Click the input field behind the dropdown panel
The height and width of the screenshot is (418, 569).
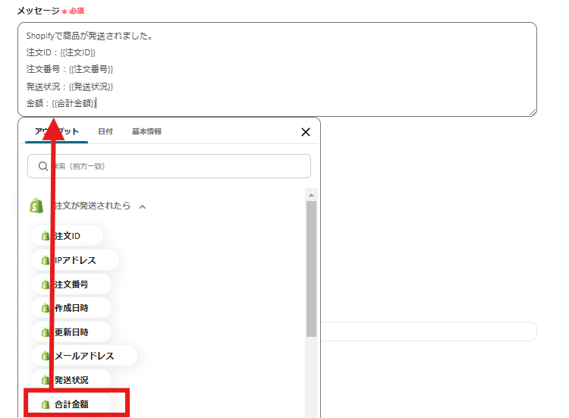[429, 332]
